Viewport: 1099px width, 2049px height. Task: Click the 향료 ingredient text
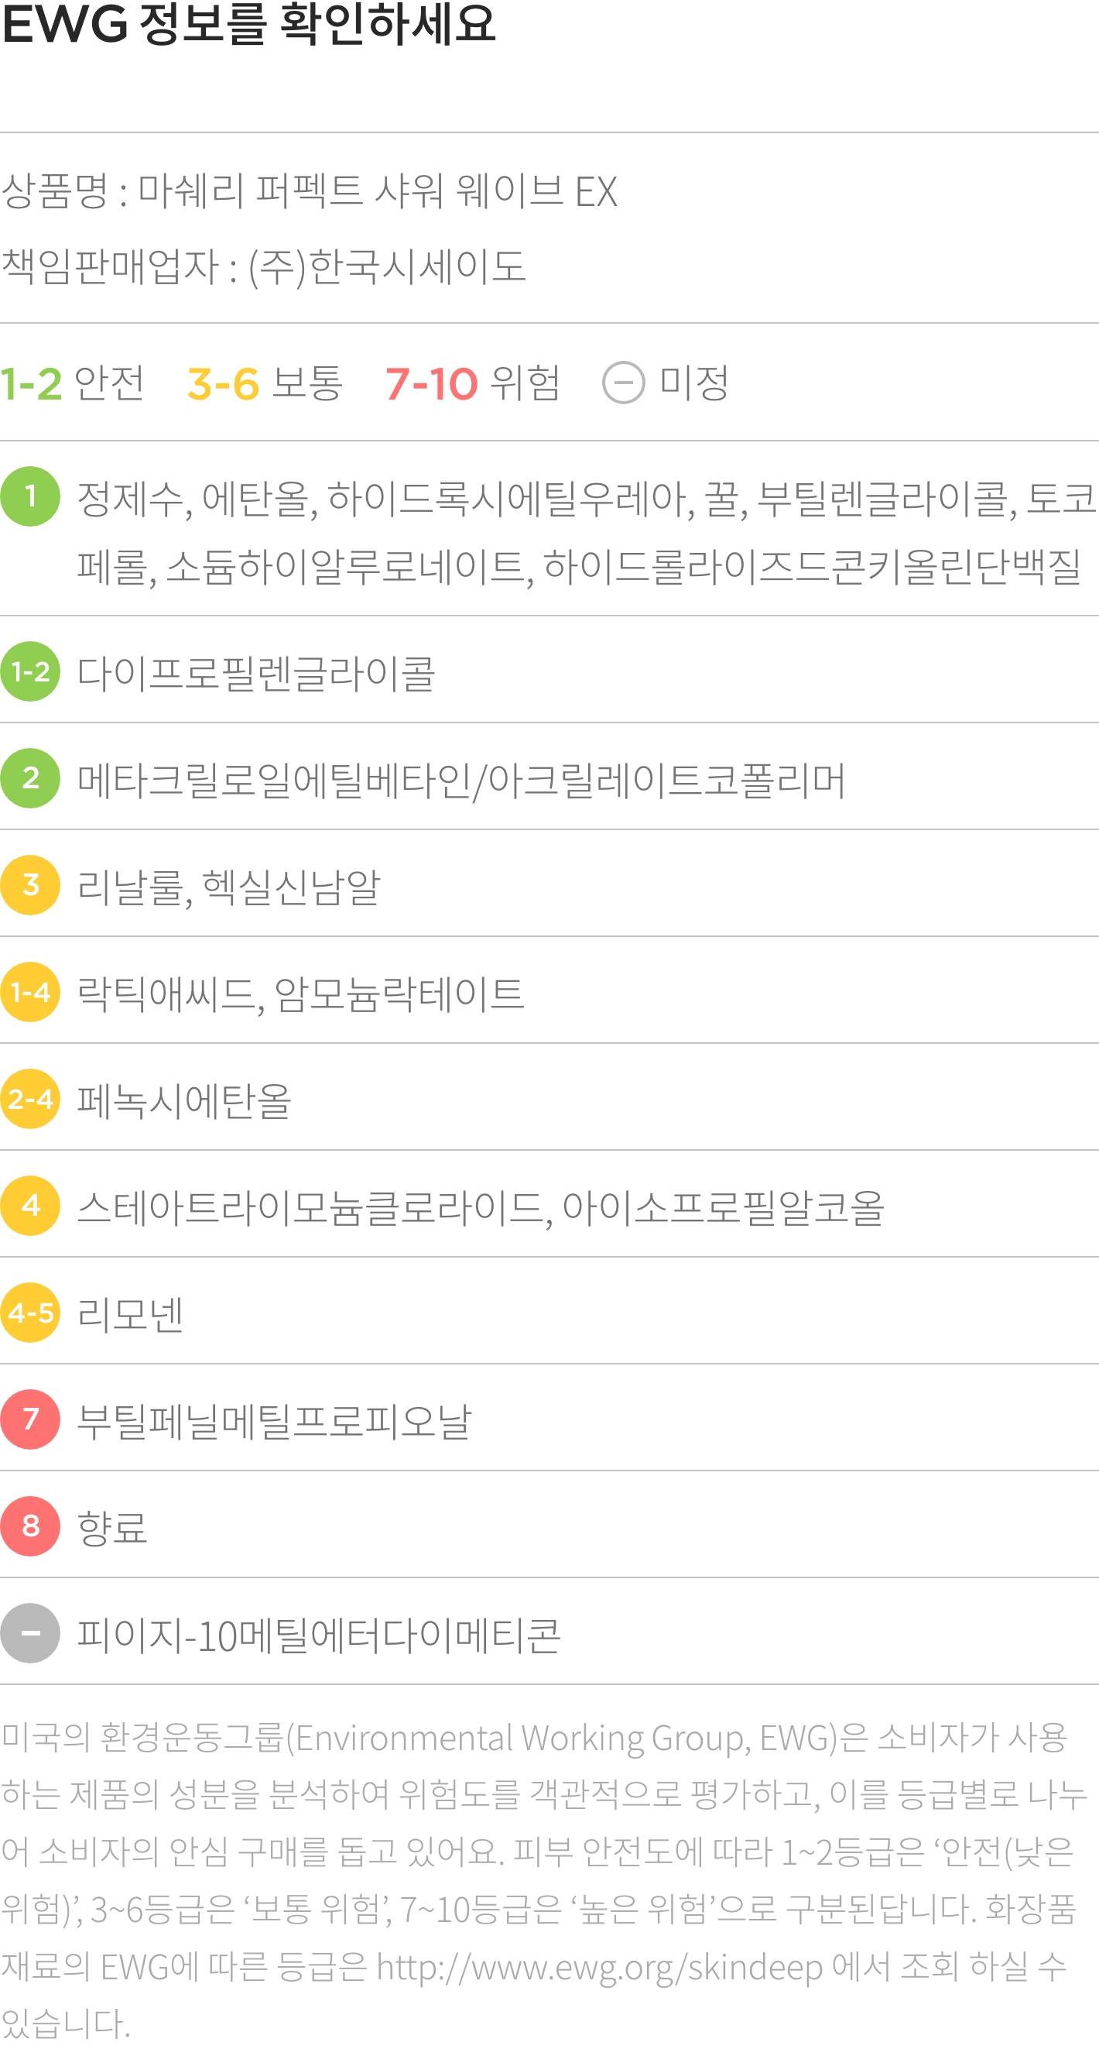pyautogui.click(x=112, y=1527)
